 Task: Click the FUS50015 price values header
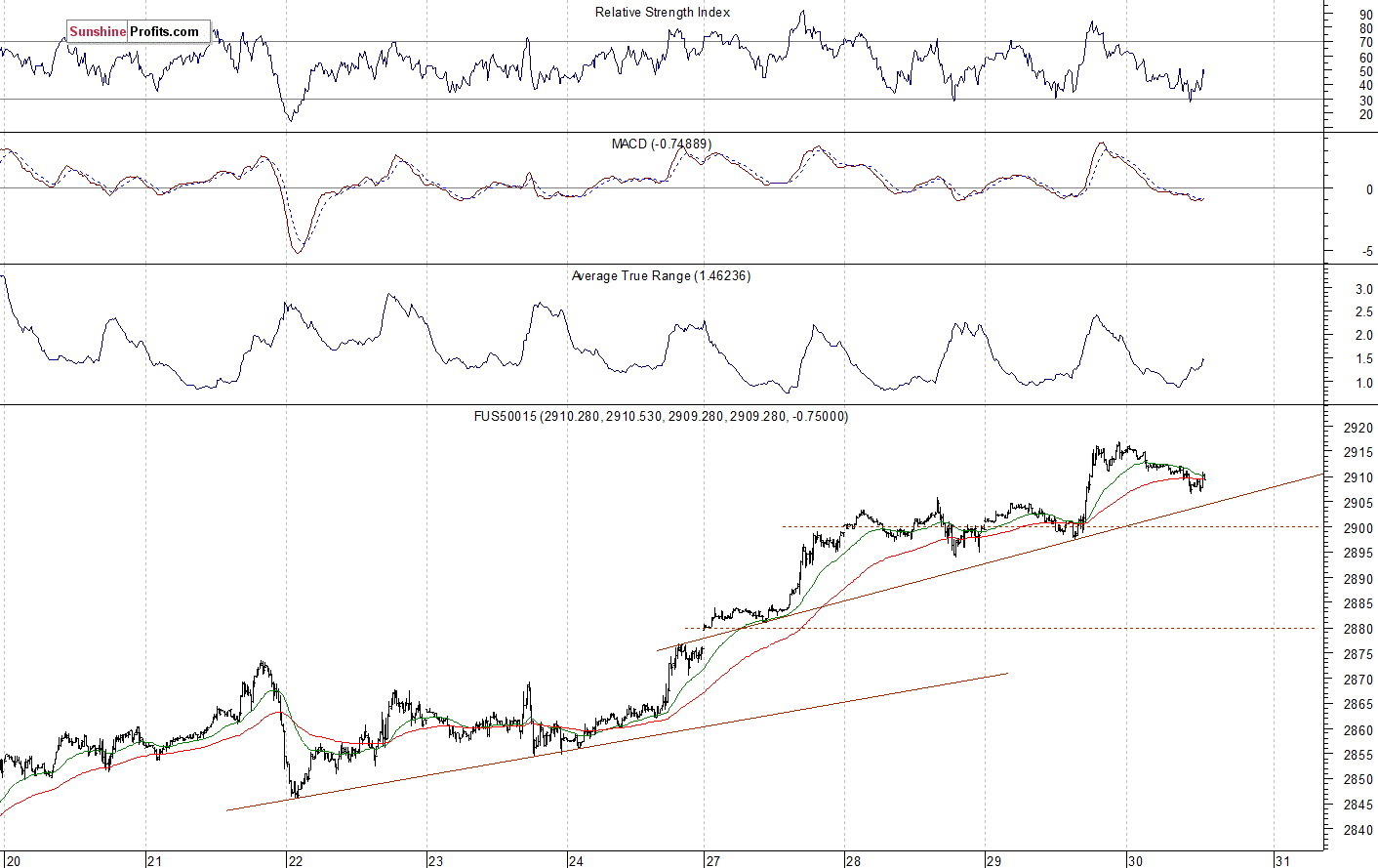(661, 416)
